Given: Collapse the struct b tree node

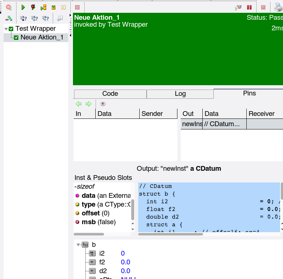Looking at the screenshot, I should [78, 245].
